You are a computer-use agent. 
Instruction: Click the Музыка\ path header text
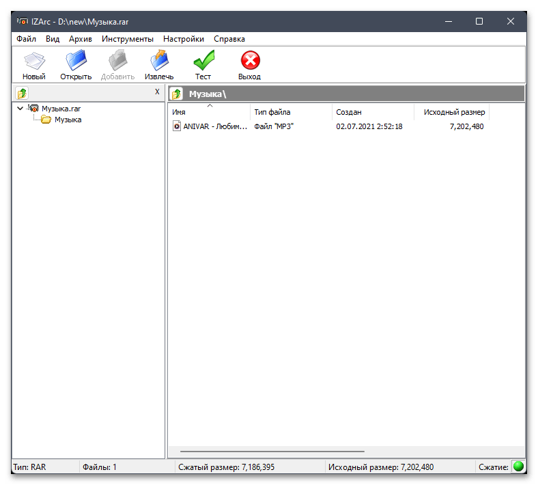tap(208, 94)
